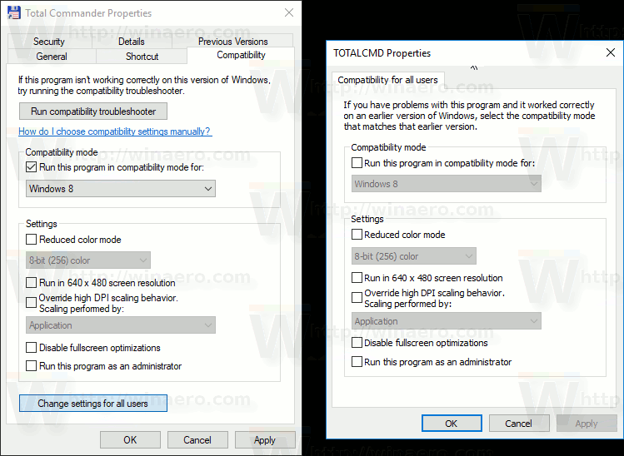Click OK in TOTALCMD Properties
The height and width of the screenshot is (456, 624).
(452, 424)
